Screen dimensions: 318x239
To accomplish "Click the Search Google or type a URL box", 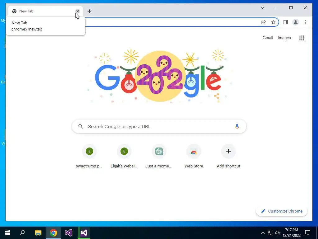I will [x=159, y=126].
